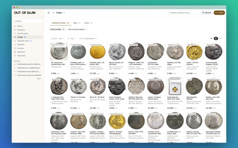Click the Hledat vystavené mince search field
Image resolution: width=238 pixels, height=148 pixels.
[183, 13]
